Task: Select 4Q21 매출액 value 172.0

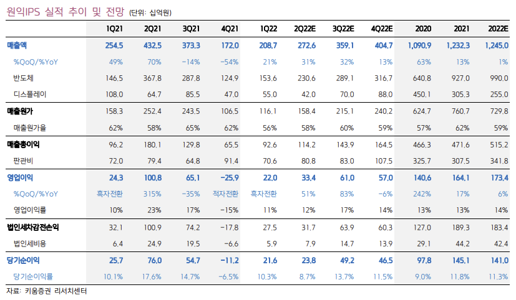Action: [x=230, y=45]
